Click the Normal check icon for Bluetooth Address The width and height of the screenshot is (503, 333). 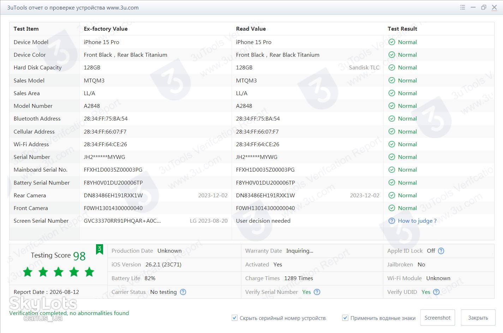pyautogui.click(x=392, y=119)
